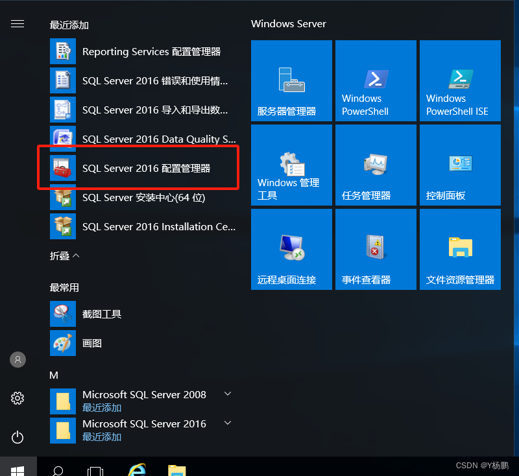Image resolution: width=519 pixels, height=476 pixels.
Task: Open the 事件查看器 tile
Action: tap(376, 250)
